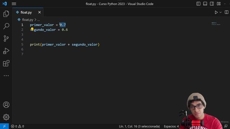Click primer_valor on line 1
Viewport: 230px width, 129px height.
[x=42, y=25]
